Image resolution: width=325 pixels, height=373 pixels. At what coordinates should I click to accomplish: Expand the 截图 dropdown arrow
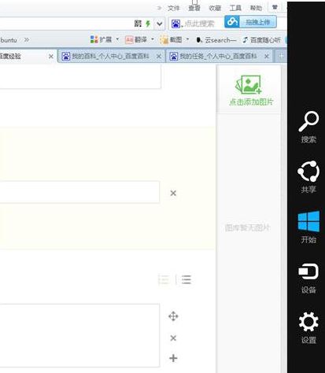pos(187,39)
